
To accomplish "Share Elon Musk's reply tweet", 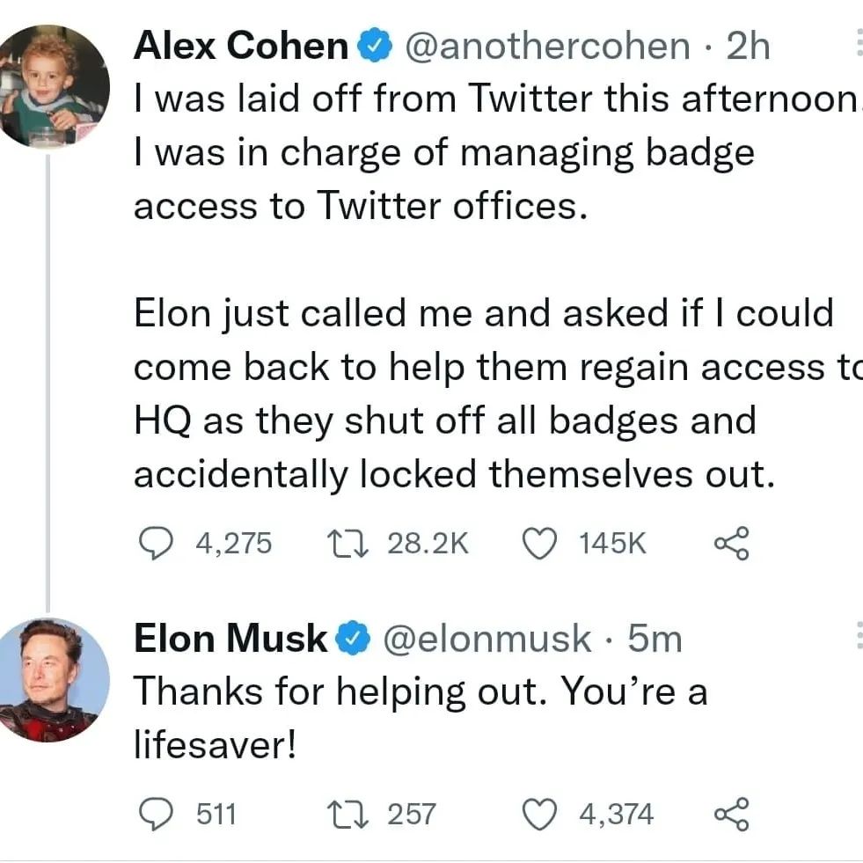I will 733,814.
